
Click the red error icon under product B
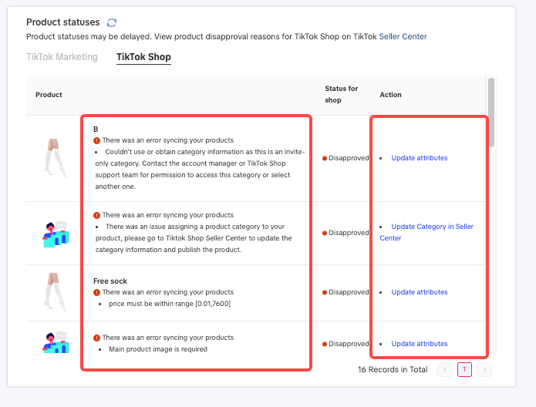[x=96, y=141]
